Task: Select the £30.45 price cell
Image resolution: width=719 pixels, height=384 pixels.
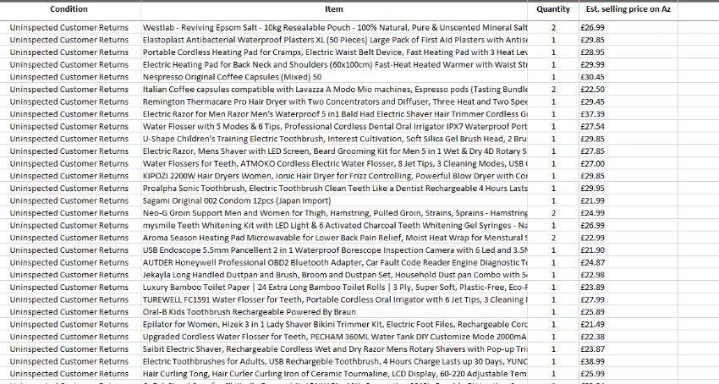Action: click(592, 77)
